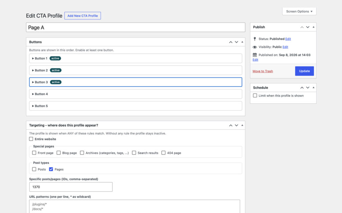Tick the Archives (categories, tags) checkbox
The width and height of the screenshot is (342, 213).
click(82, 153)
